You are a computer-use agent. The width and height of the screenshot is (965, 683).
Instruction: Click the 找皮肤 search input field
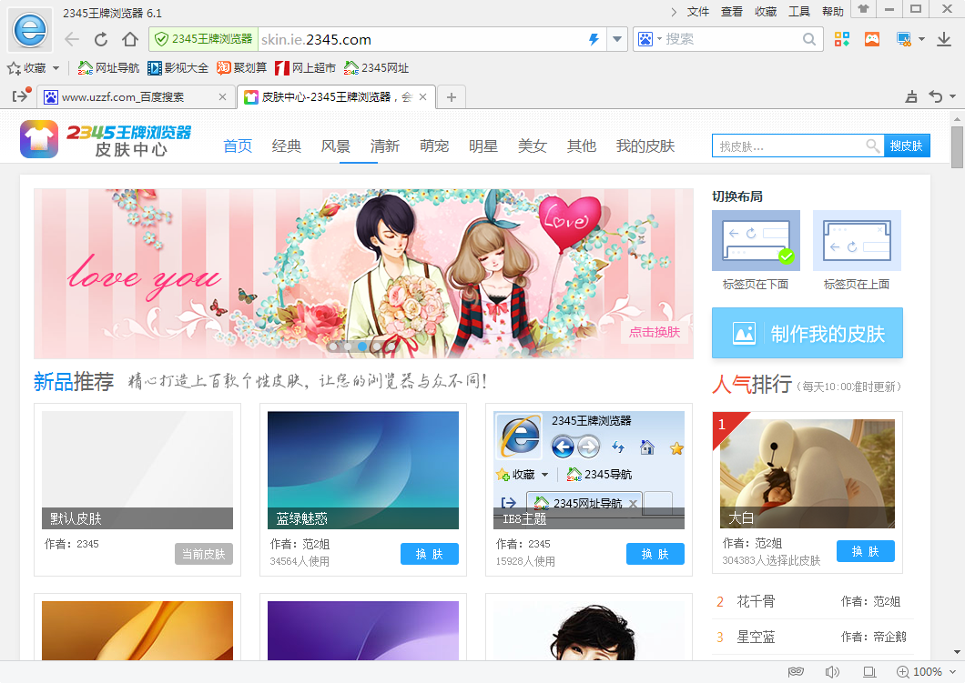[797, 146]
